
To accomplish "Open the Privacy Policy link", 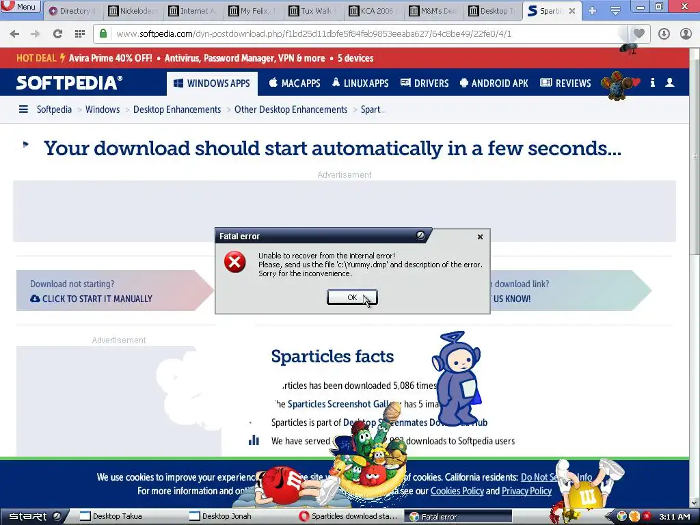I will [x=527, y=491].
